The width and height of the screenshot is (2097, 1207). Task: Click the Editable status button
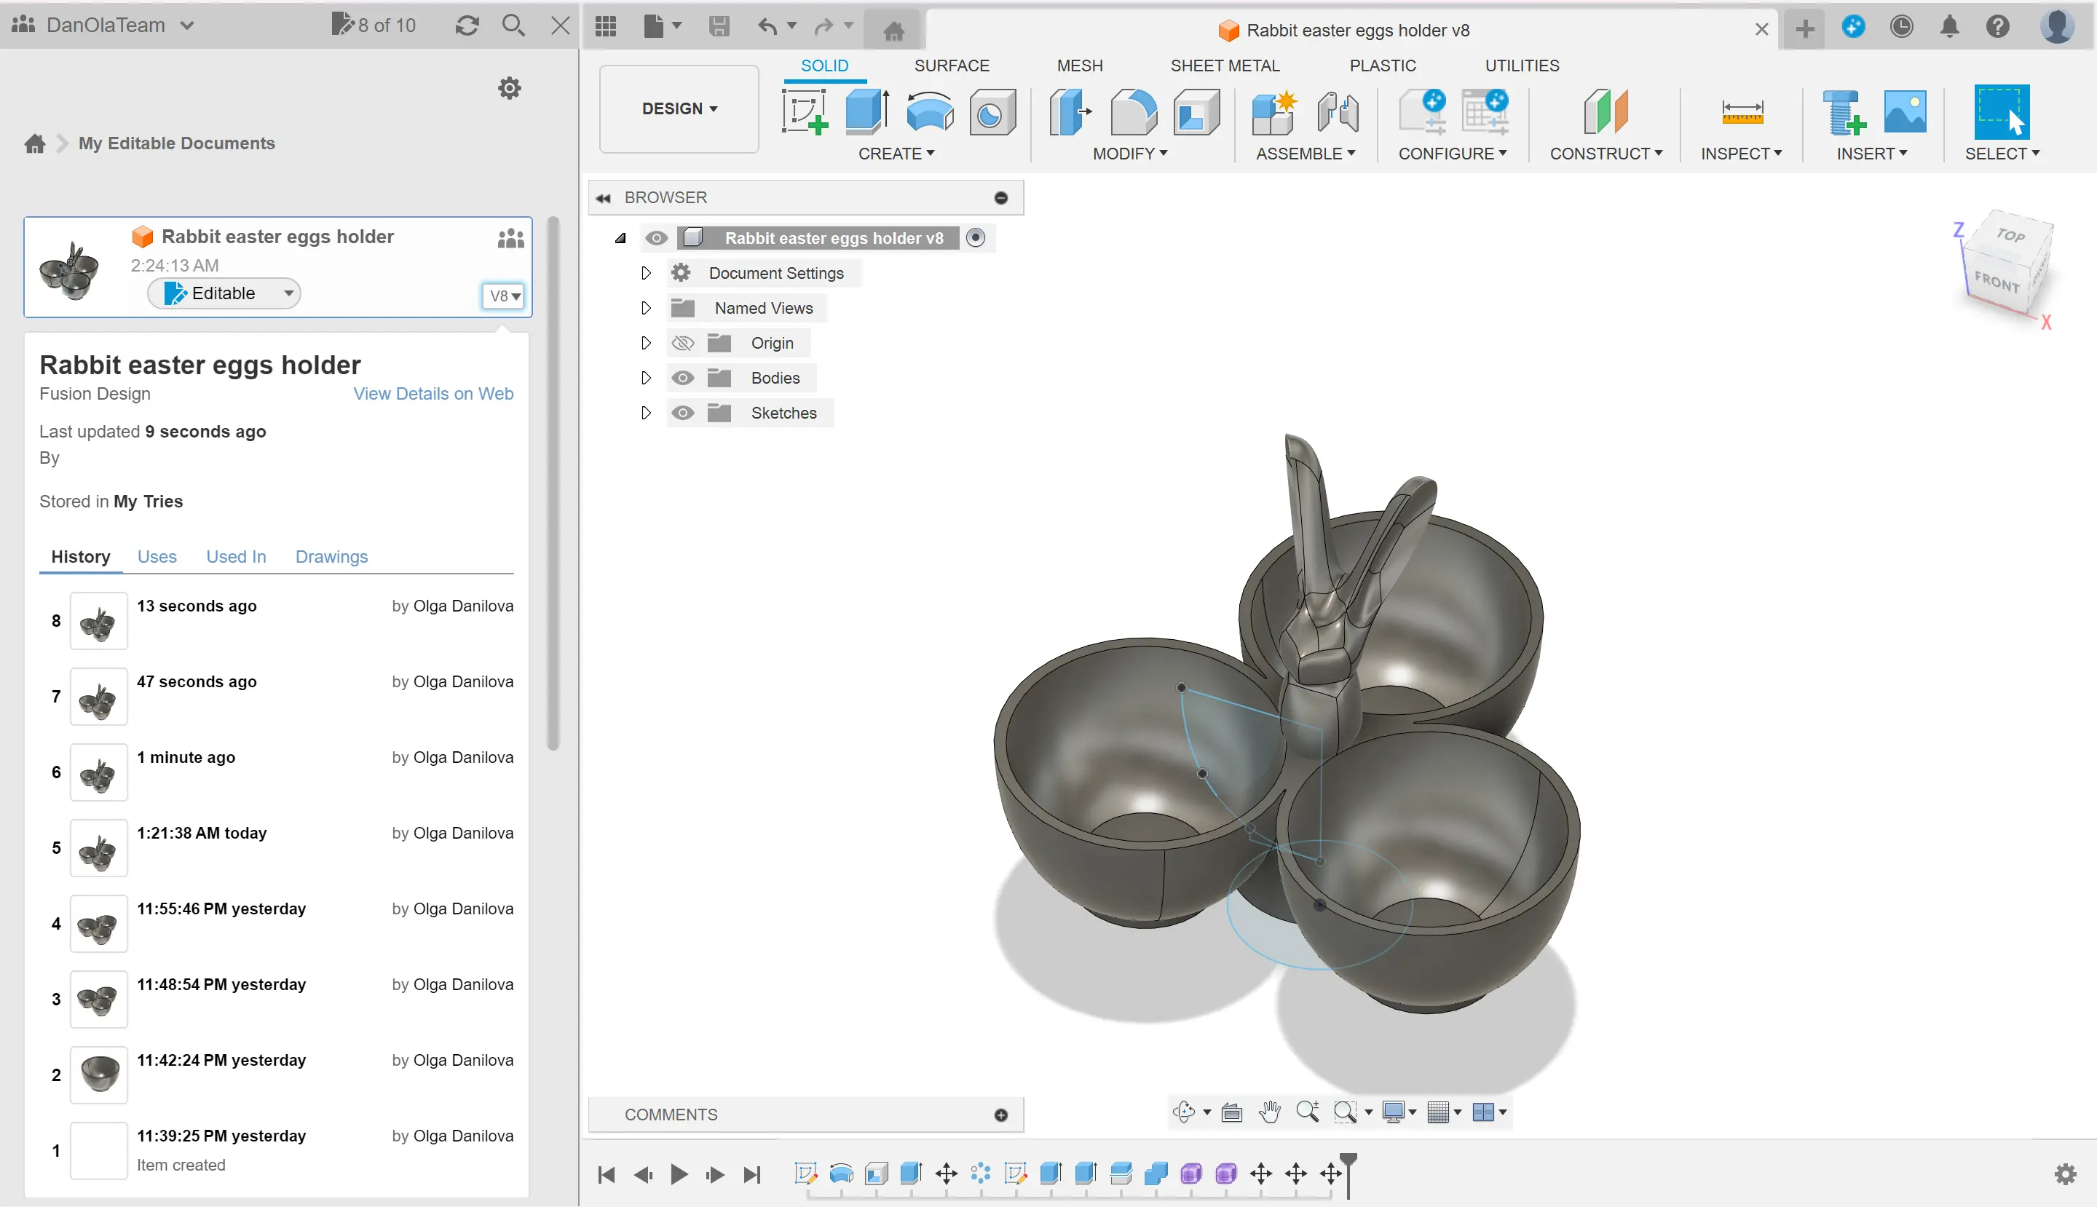[223, 293]
